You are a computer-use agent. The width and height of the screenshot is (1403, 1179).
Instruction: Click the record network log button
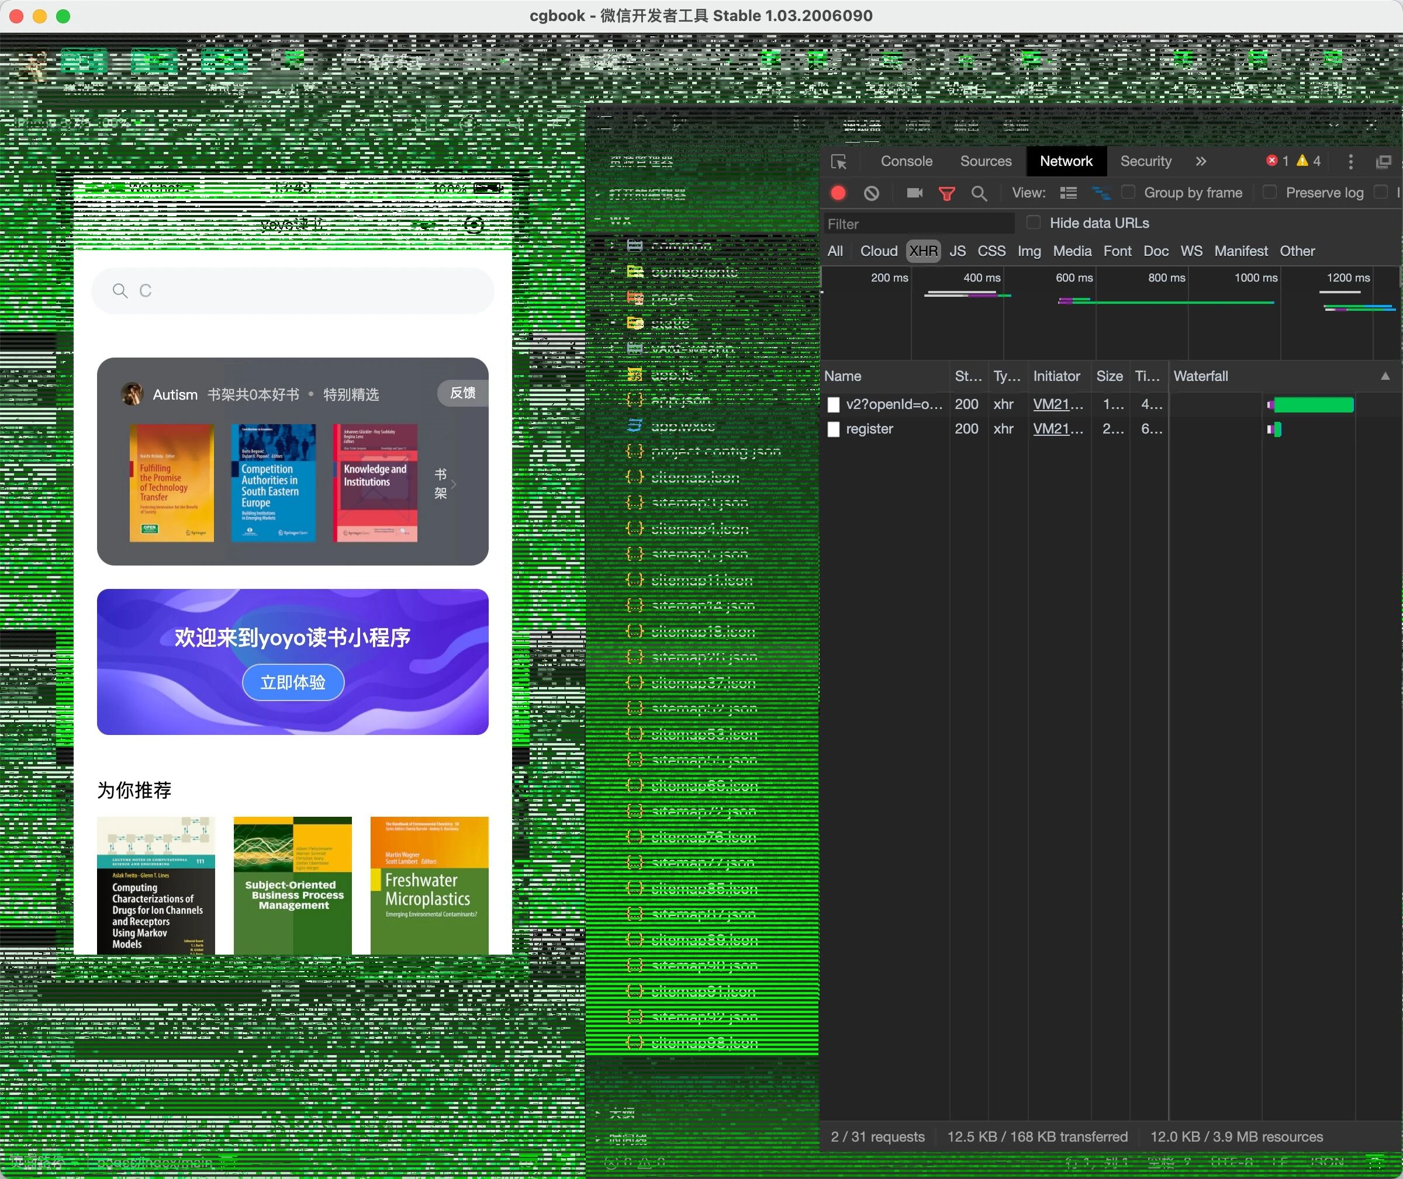pyautogui.click(x=838, y=193)
